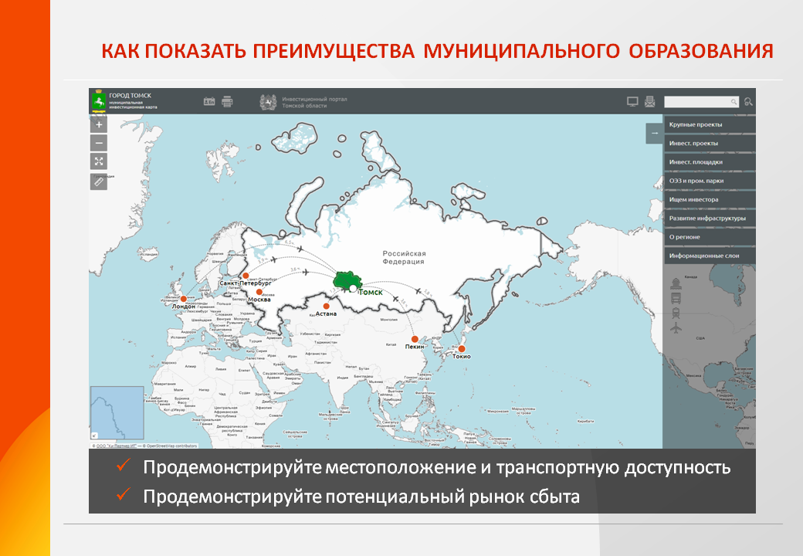Click the Лондон orange city marker

tap(184, 299)
